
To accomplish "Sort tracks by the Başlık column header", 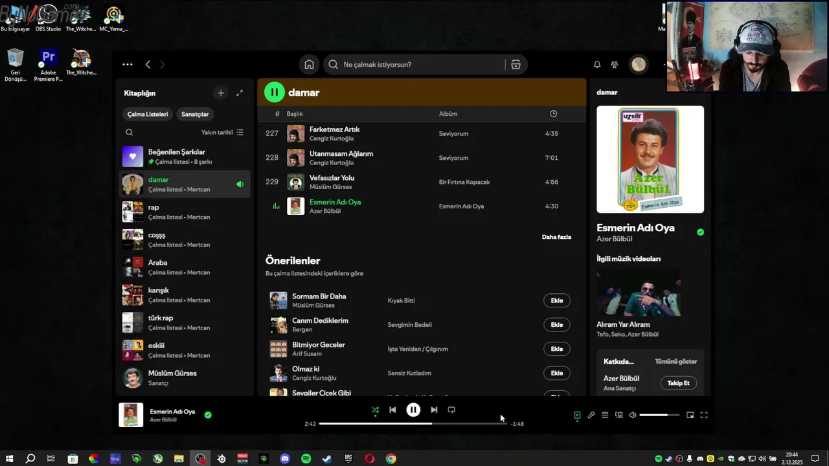I will pos(295,114).
